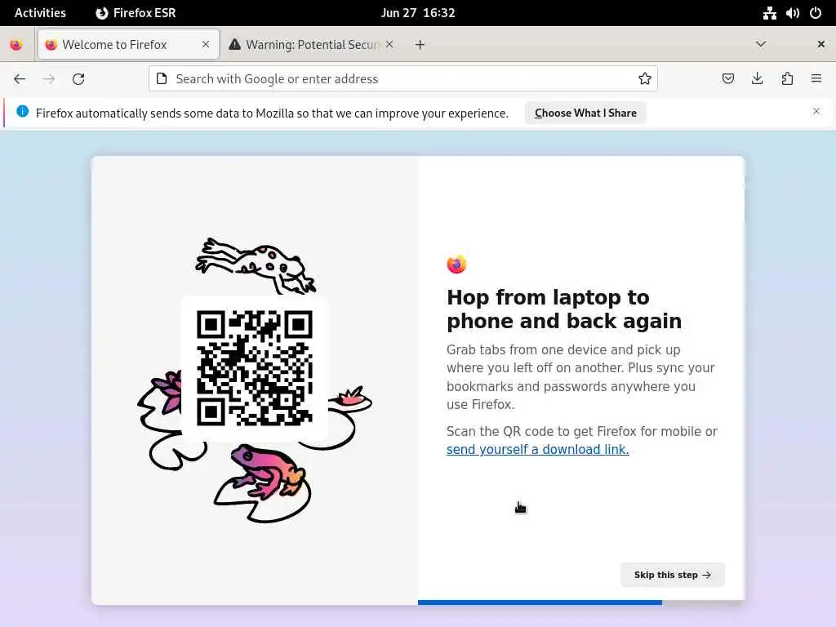Click the leaping spotted frog illustration

coord(256,265)
